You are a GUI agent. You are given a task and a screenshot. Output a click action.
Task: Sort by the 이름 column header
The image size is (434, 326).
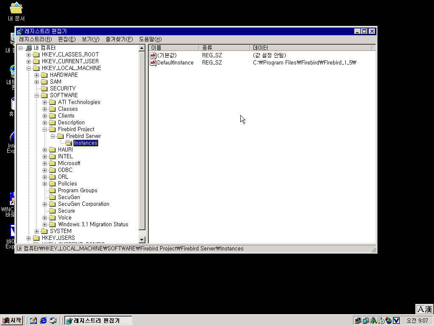[174, 48]
